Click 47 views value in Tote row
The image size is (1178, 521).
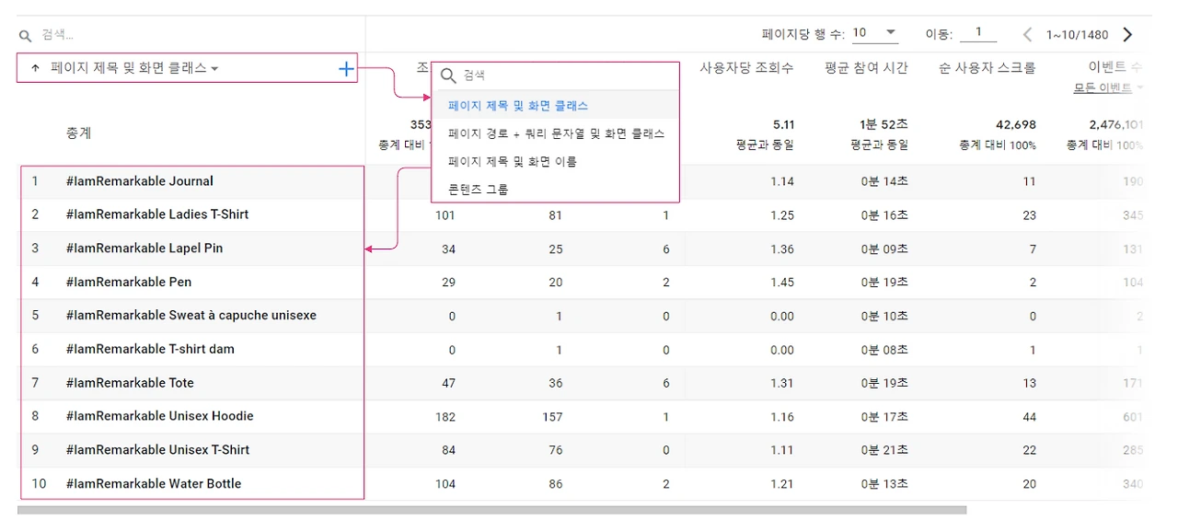[448, 383]
